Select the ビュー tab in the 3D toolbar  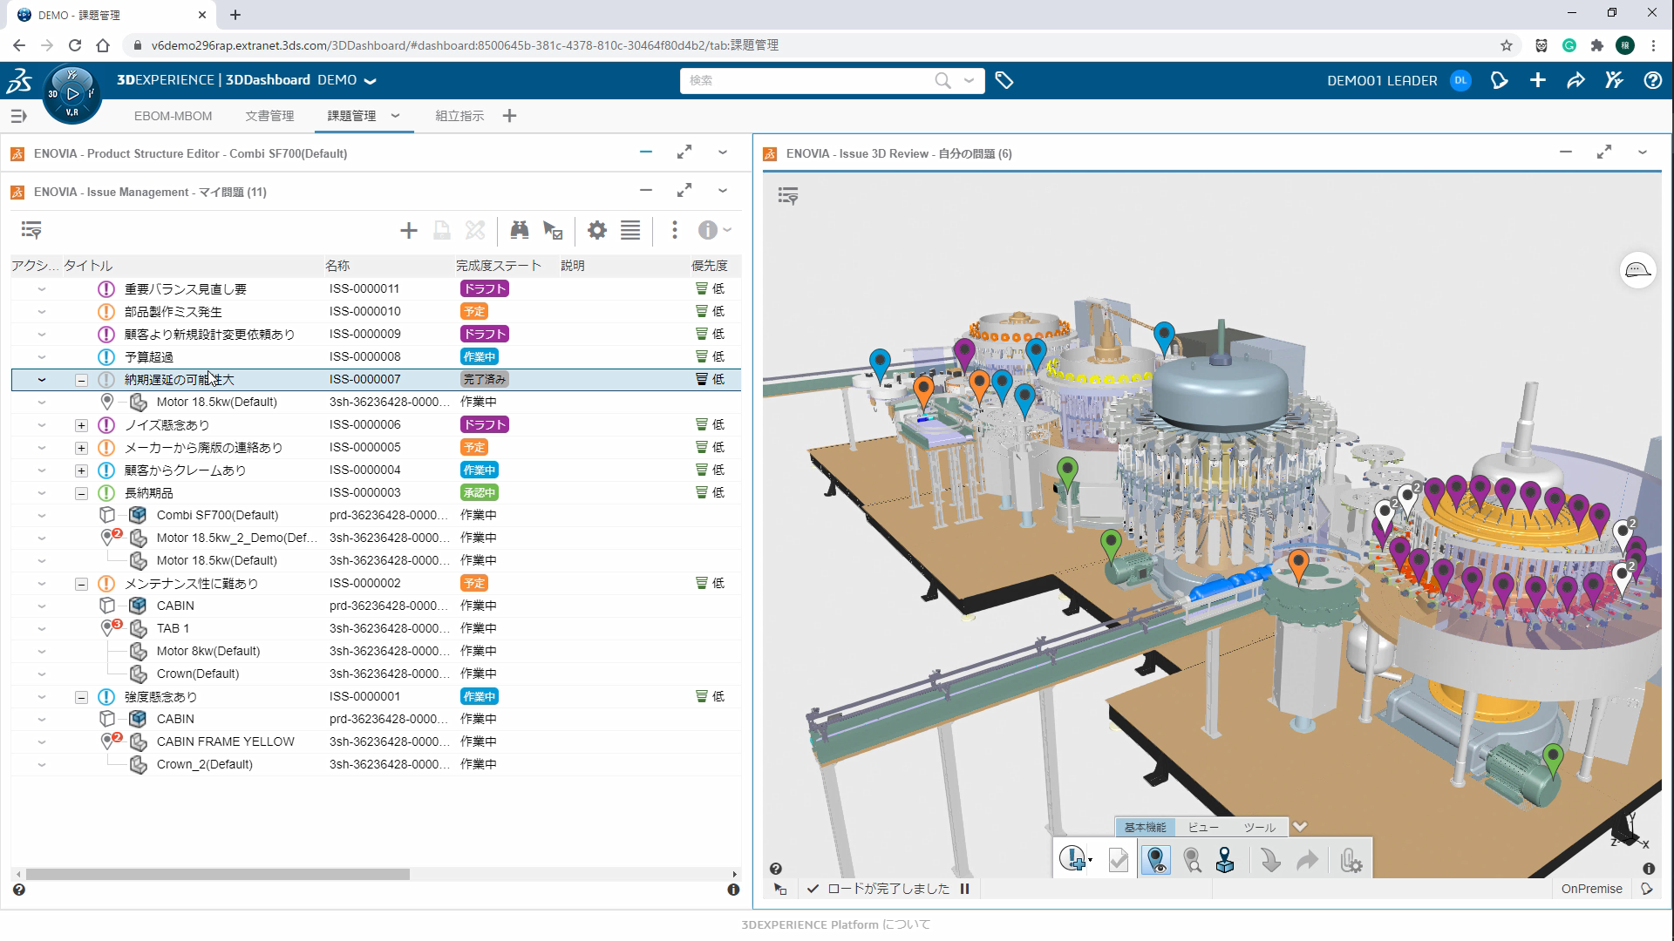coord(1203,827)
